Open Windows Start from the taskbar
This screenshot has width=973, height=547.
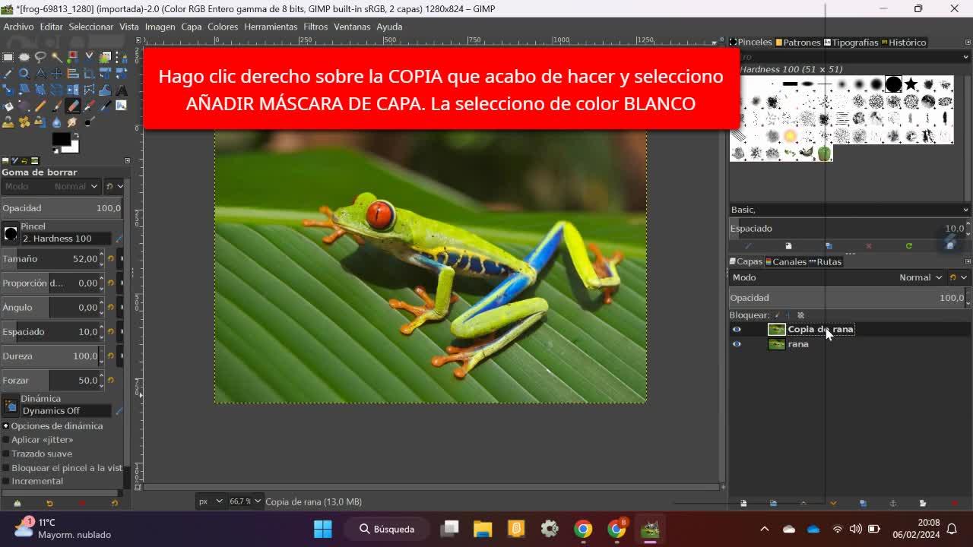tap(322, 529)
